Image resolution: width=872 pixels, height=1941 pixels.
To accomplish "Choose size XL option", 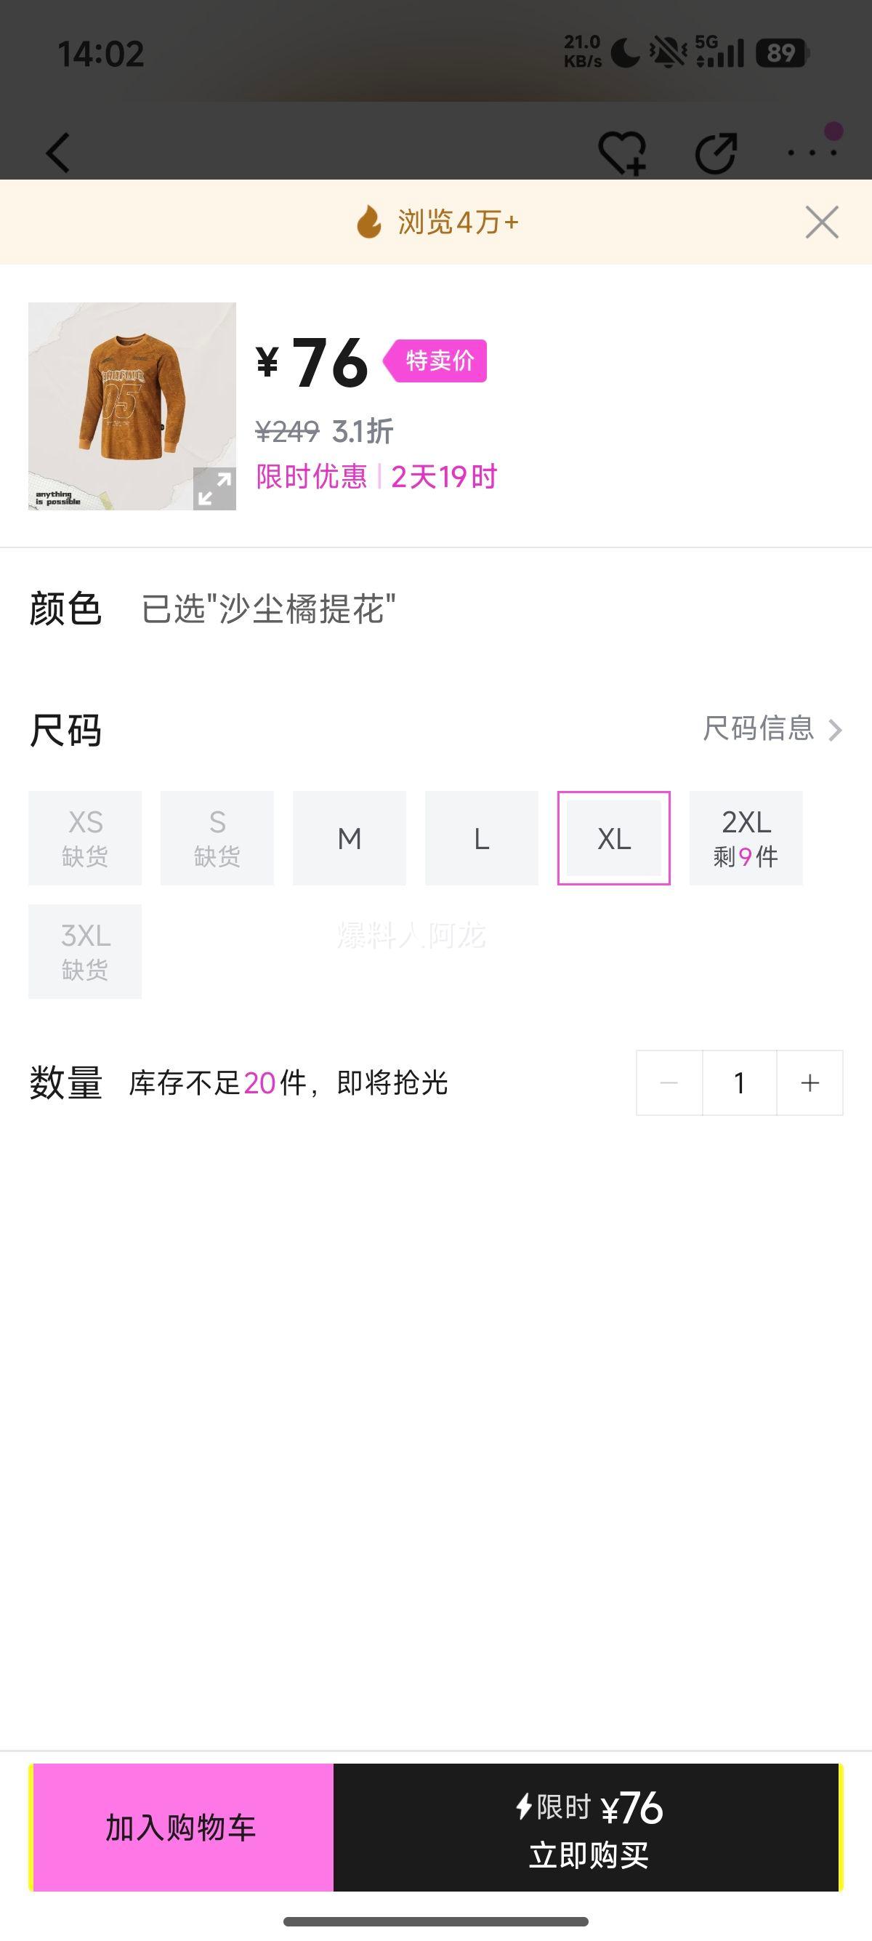I will click(x=614, y=838).
